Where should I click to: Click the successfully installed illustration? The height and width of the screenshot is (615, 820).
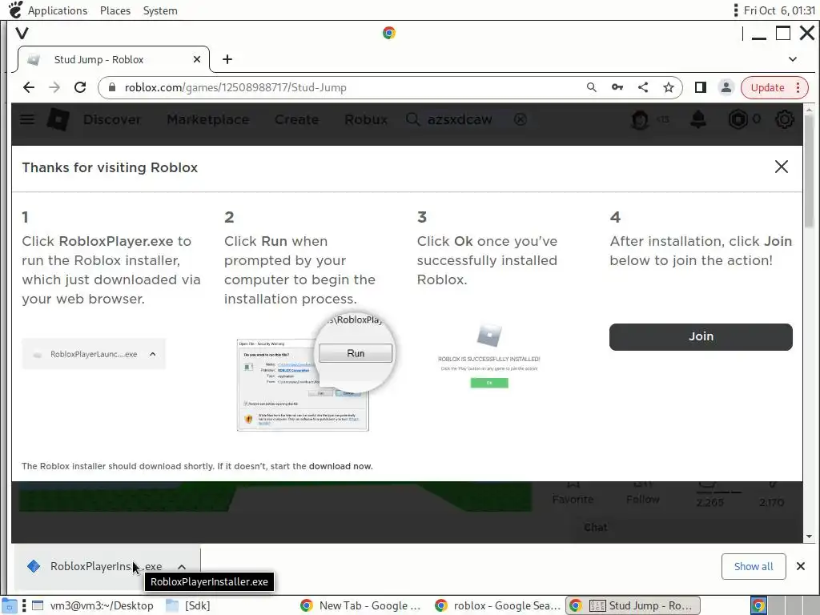pos(489,356)
